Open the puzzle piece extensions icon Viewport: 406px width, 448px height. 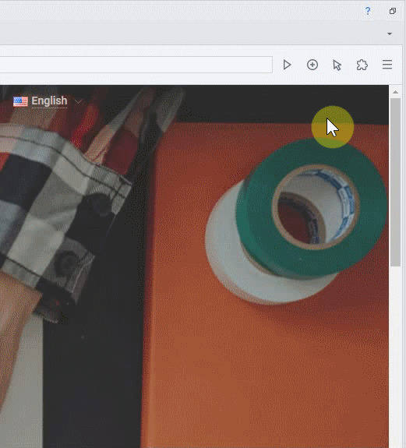362,65
